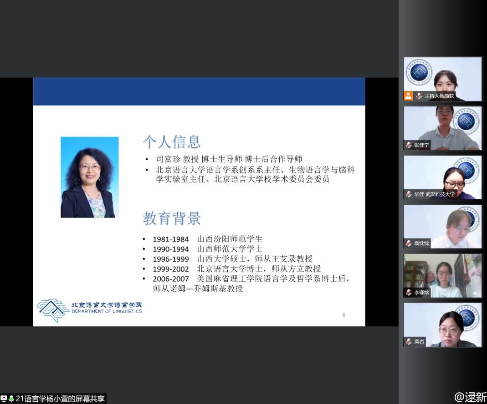Screen dimensions: 487x404
Task: Click the green microphone icon of the sharer
Action: click(x=11, y=399)
